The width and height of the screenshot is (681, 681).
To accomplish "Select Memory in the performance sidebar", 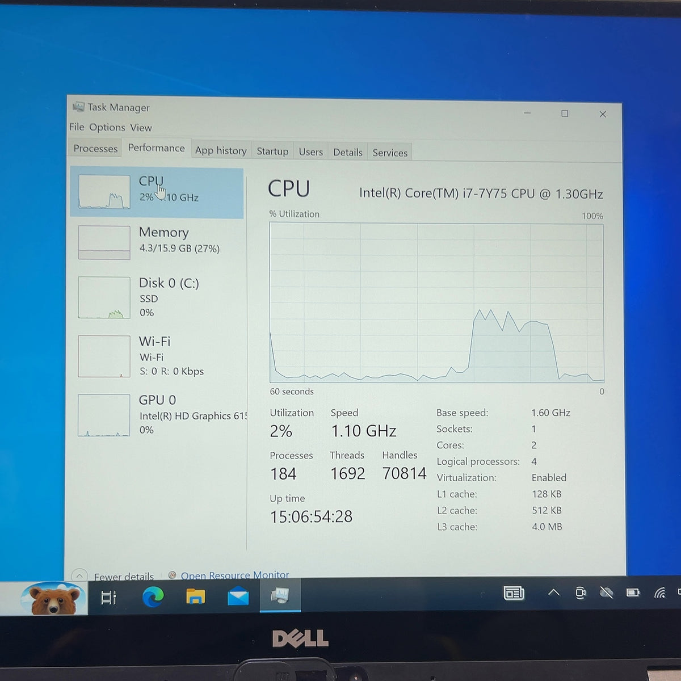I will pyautogui.click(x=157, y=242).
